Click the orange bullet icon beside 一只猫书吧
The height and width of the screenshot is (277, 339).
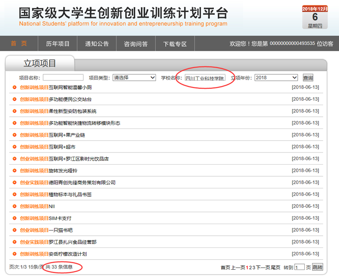(14, 230)
